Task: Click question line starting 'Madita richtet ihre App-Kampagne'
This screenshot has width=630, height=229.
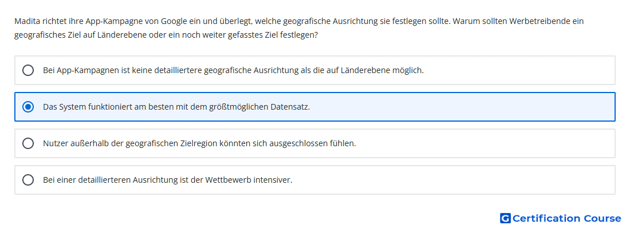Action: (x=299, y=21)
